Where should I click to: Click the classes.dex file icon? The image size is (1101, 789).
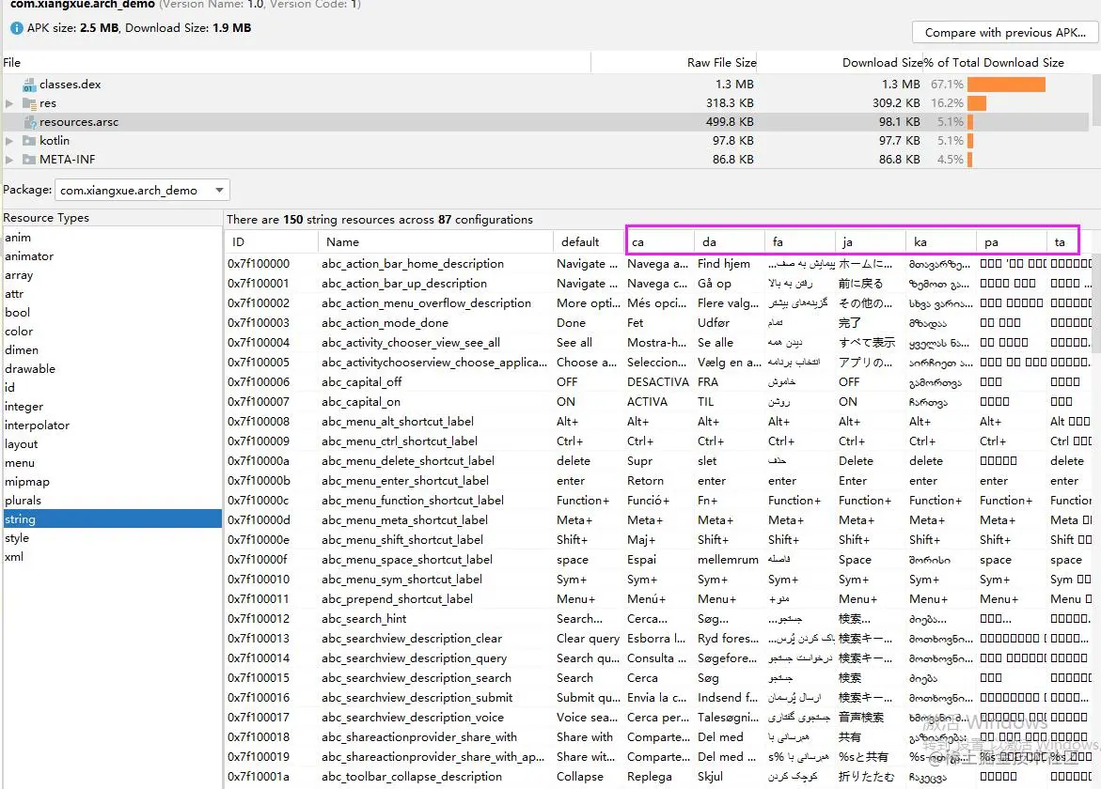pos(29,85)
